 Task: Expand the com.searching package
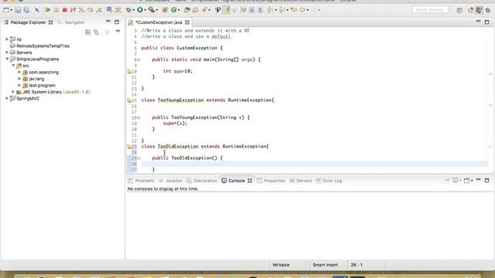coord(19,72)
